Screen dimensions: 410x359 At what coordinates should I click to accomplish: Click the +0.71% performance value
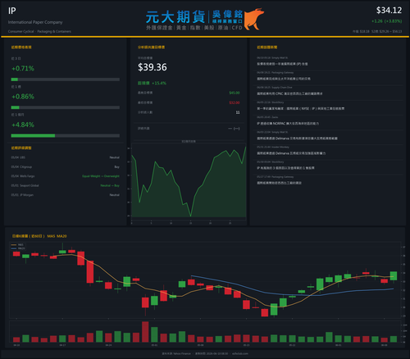pyautogui.click(x=23, y=68)
